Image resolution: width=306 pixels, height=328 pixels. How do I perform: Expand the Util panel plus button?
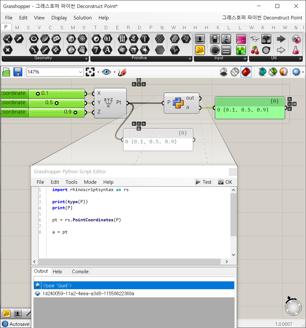[x=300, y=59]
